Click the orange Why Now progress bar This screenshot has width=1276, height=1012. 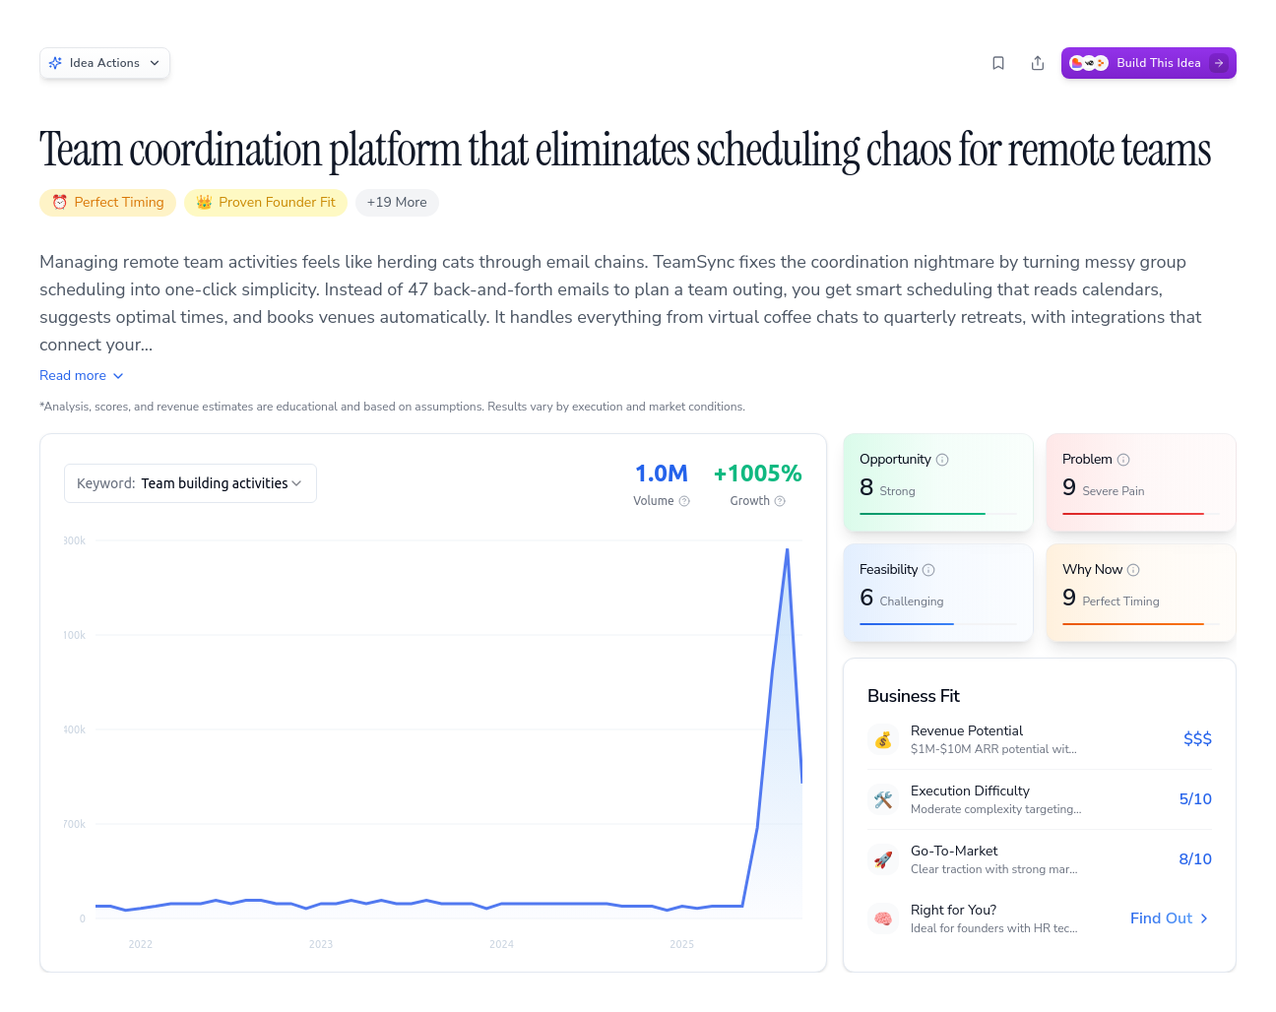click(1132, 623)
